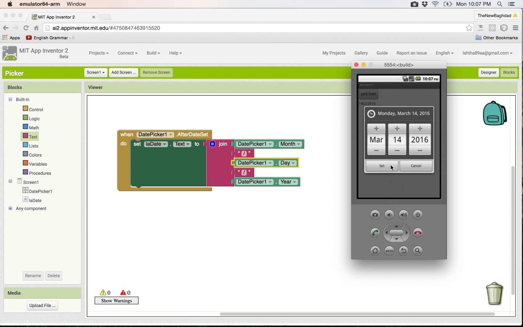This screenshot has height=327, width=523.
Task: Collapse the Screen1 tree node
Action: [10, 181]
